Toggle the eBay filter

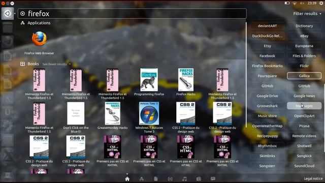pyautogui.click(x=304, y=36)
